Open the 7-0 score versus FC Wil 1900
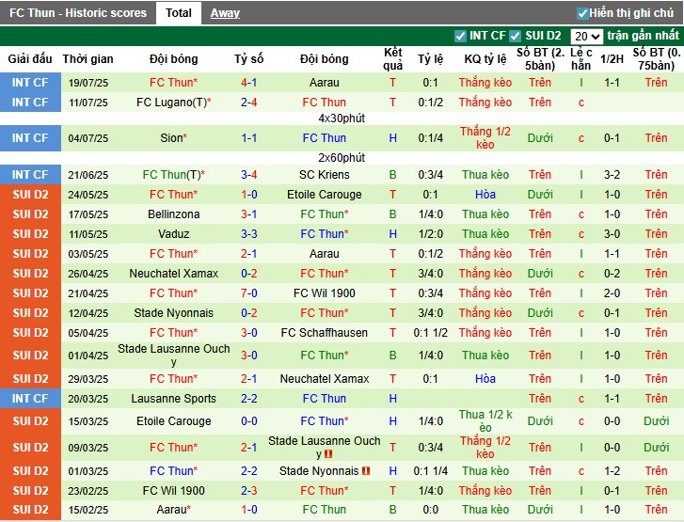The width and height of the screenshot is (684, 522). tap(248, 293)
